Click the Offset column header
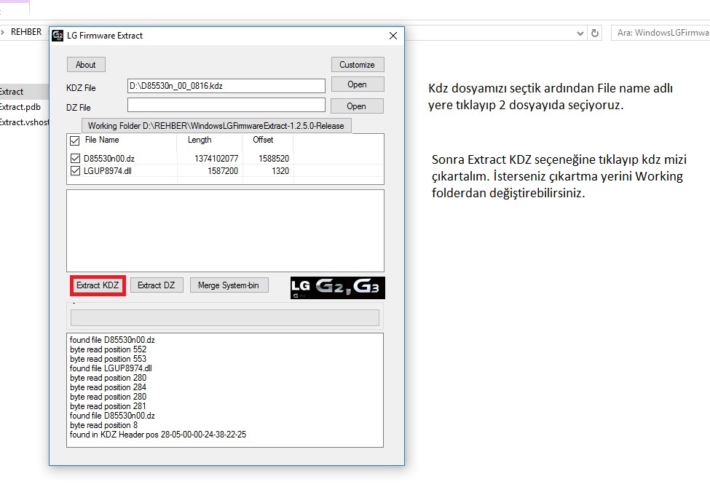 pyautogui.click(x=263, y=140)
